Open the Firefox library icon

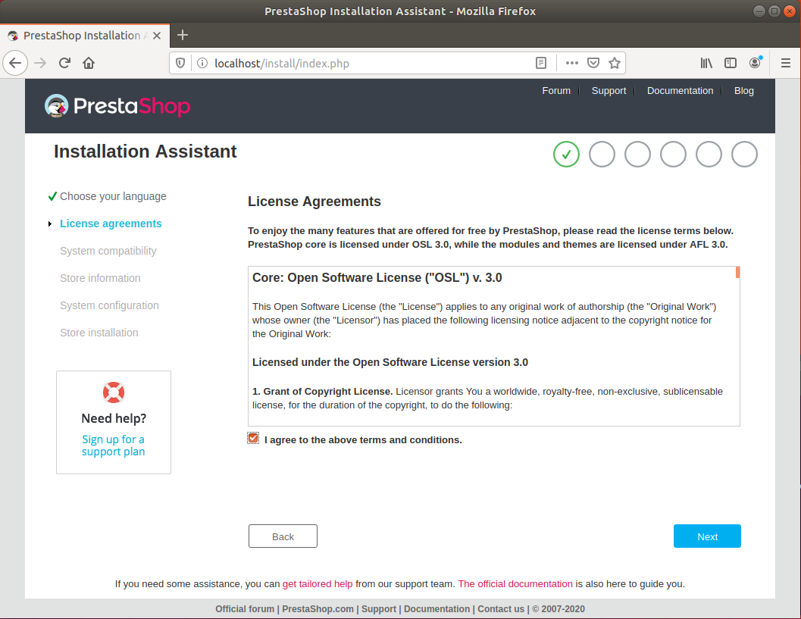706,63
